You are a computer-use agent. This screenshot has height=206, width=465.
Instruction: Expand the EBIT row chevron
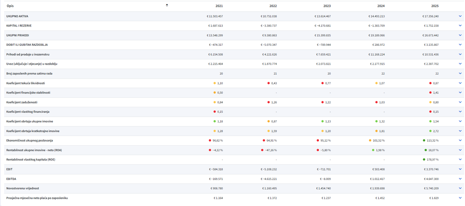click(x=460, y=169)
